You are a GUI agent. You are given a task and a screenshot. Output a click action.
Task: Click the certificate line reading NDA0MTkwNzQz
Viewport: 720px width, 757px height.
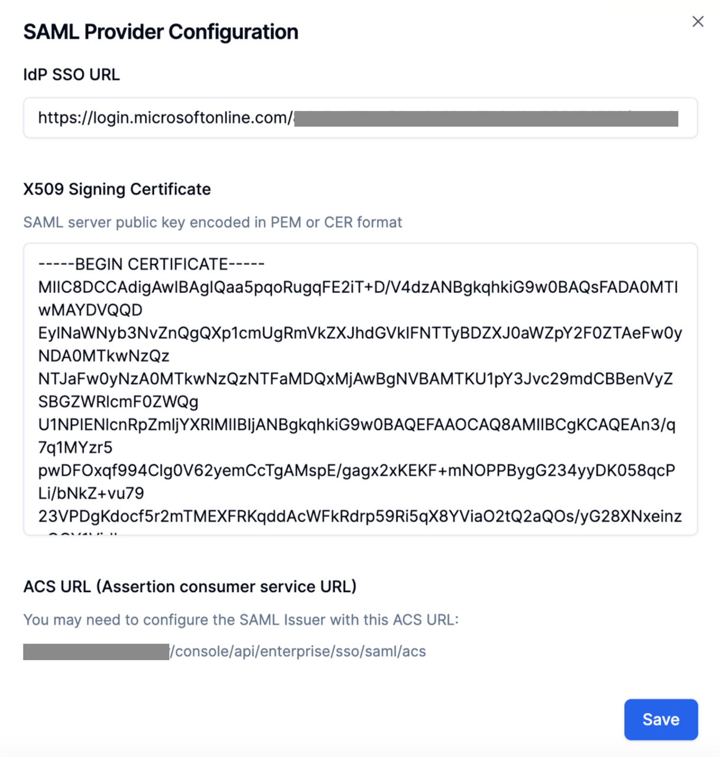(104, 356)
